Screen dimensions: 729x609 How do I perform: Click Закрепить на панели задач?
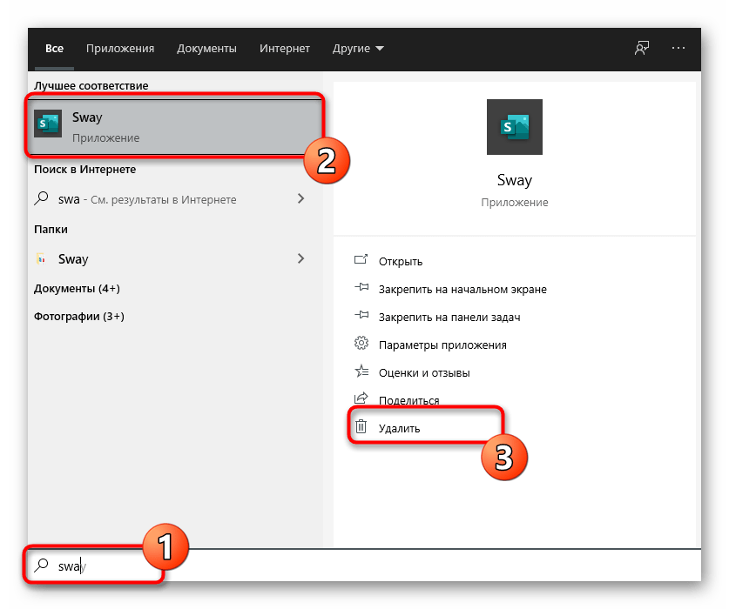(450, 317)
